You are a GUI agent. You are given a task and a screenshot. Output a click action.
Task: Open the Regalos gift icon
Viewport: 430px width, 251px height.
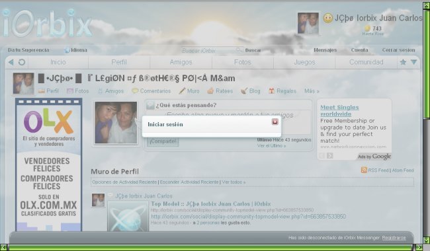(x=271, y=91)
